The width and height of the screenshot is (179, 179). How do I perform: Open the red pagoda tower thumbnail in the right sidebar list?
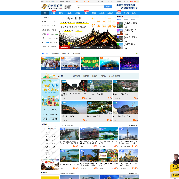(x=120, y=32)
